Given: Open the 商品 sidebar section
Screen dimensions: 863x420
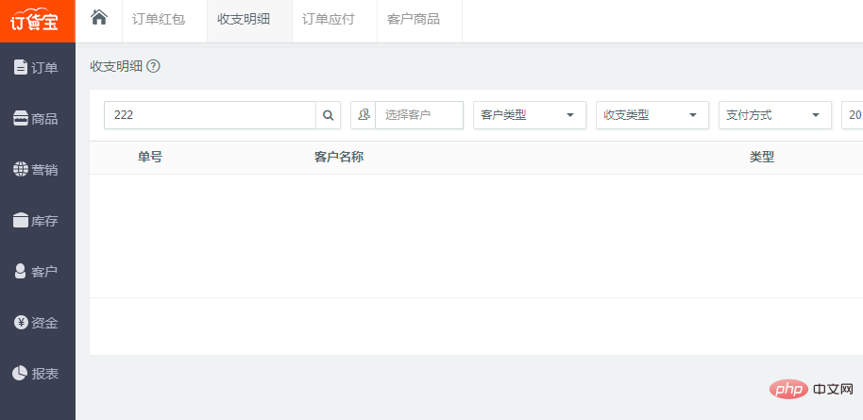Looking at the screenshot, I should point(36,119).
